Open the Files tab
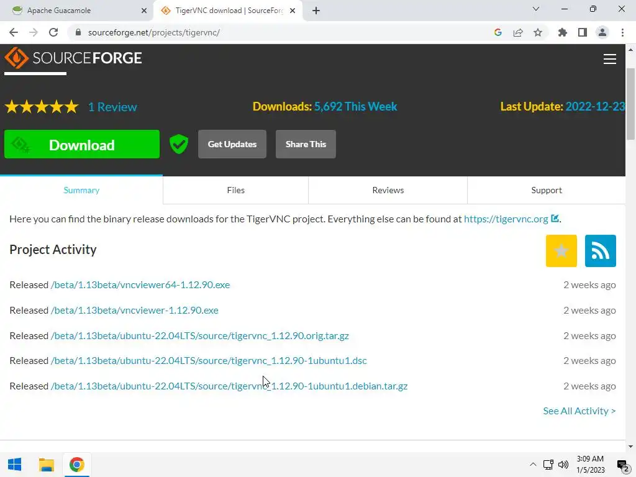The image size is (636, 477). [235, 190]
